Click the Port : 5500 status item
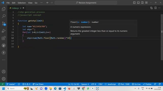Viewport: 163px width, 91px height. [x=124, y=84]
